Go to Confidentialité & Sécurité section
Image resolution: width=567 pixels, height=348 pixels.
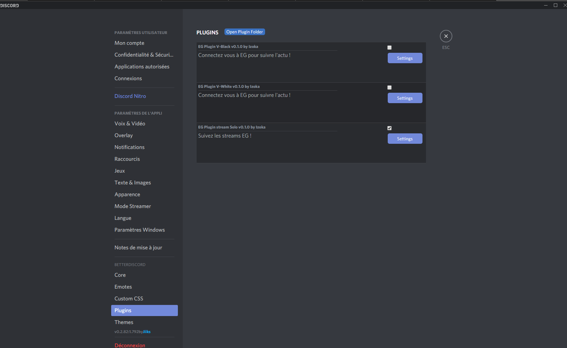144,55
